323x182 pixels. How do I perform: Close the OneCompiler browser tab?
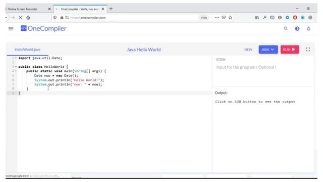[x=103, y=9]
